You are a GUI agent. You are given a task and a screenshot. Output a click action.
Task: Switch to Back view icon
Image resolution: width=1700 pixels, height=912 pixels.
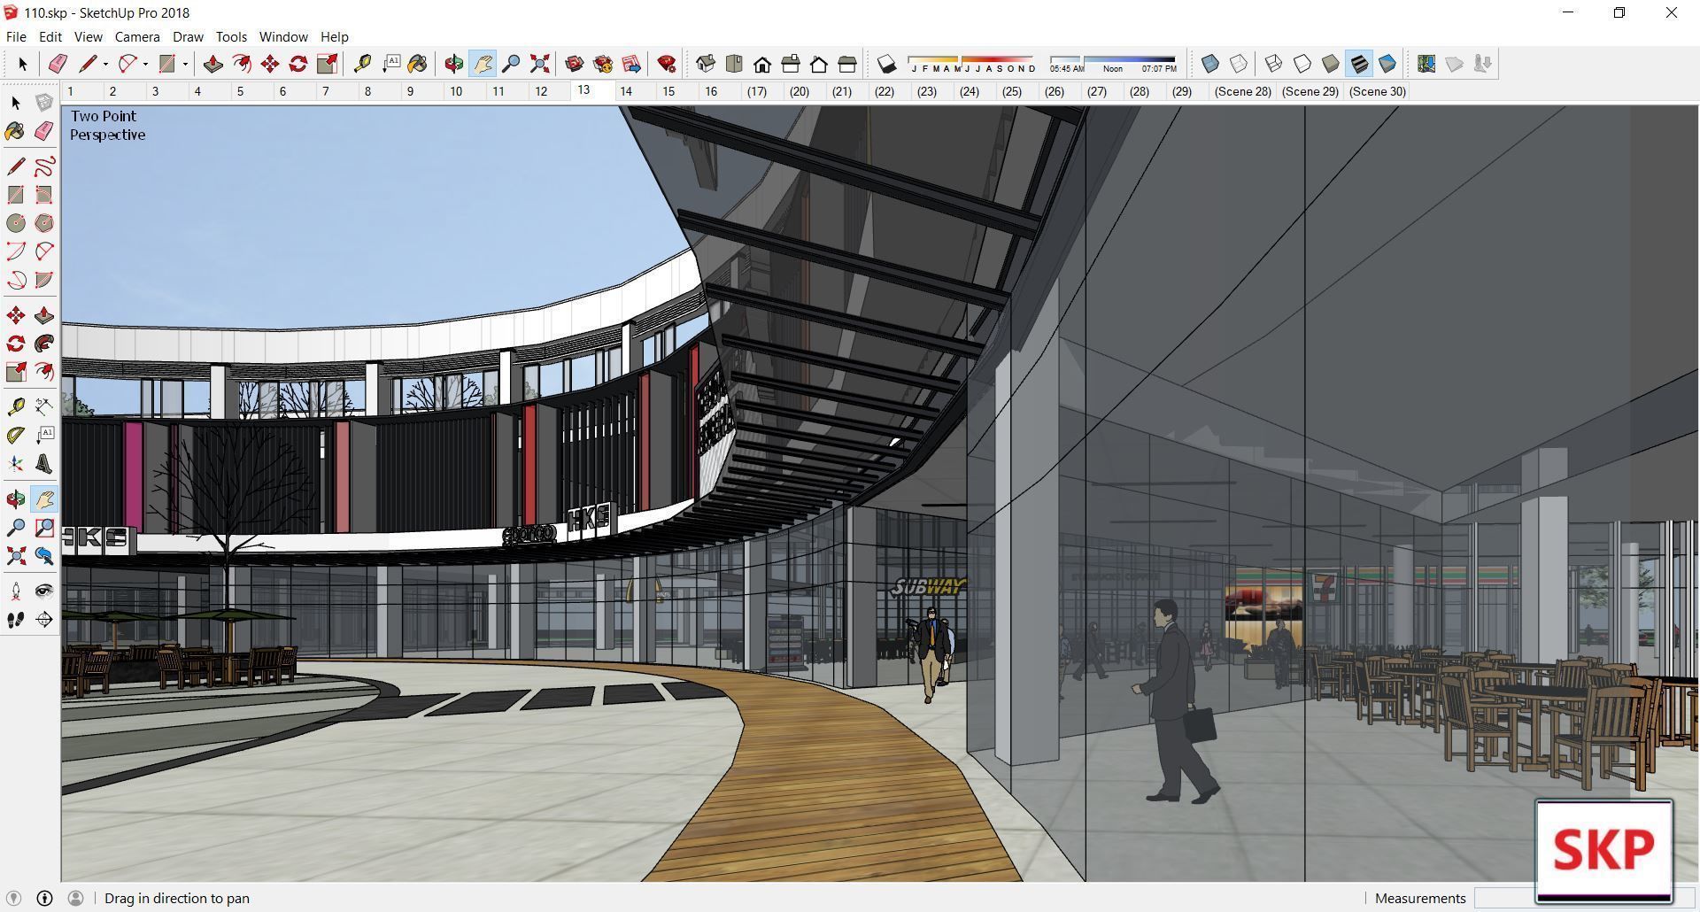(x=819, y=64)
